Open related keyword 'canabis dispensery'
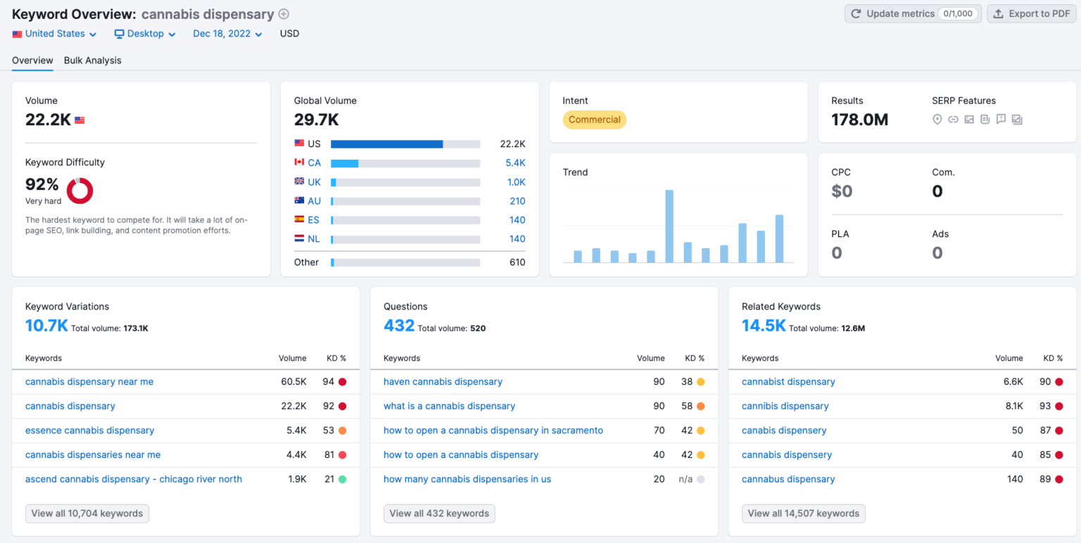 pos(784,430)
